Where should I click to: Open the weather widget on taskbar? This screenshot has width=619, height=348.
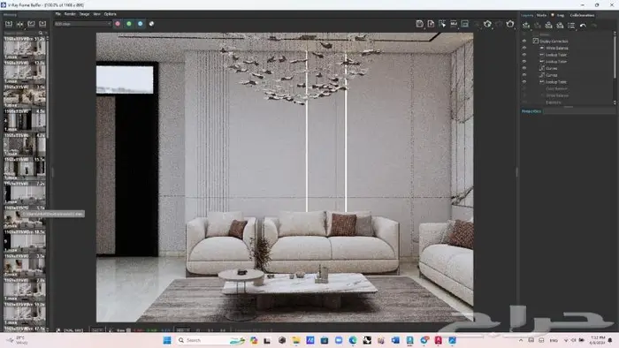(18, 340)
